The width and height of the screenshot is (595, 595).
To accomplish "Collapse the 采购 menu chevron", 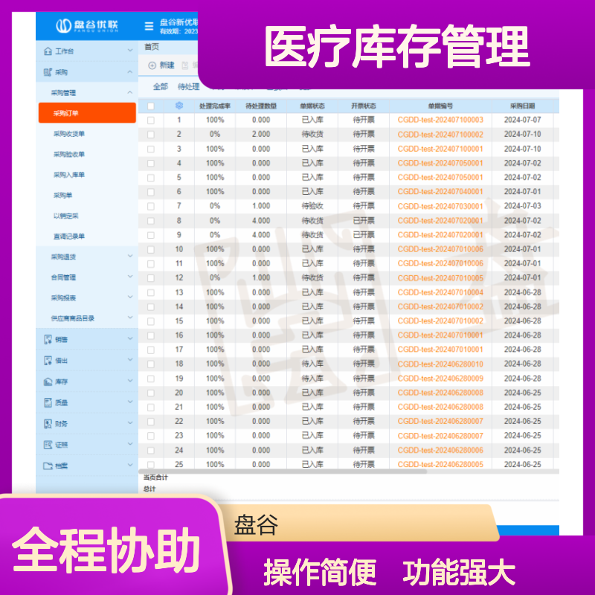I will pyautogui.click(x=130, y=71).
